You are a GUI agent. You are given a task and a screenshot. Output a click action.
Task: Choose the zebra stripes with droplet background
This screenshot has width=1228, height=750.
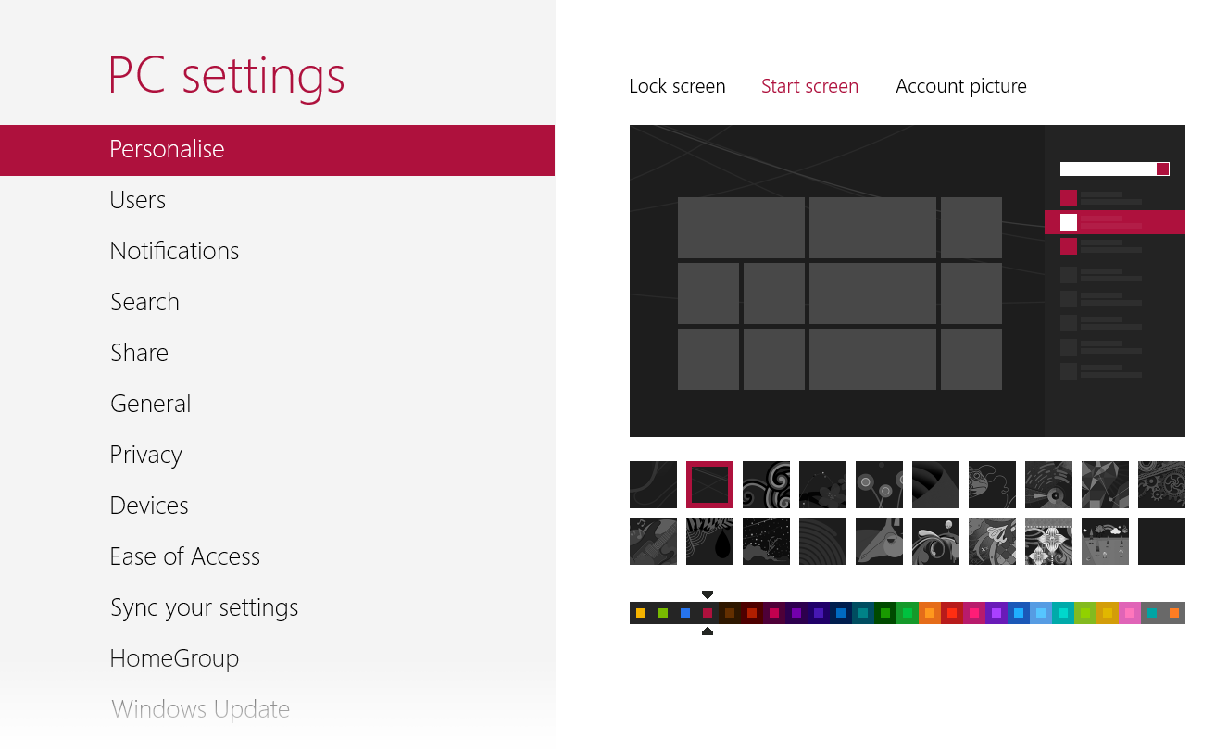709,541
